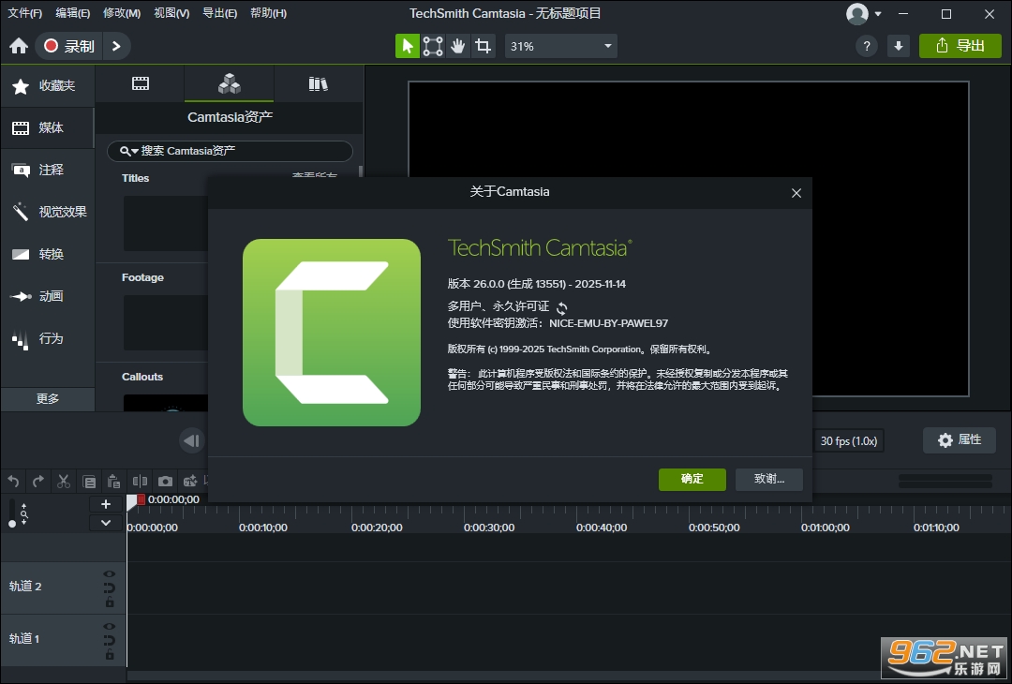
Task: Open the 属性 properties panel
Action: coord(960,440)
